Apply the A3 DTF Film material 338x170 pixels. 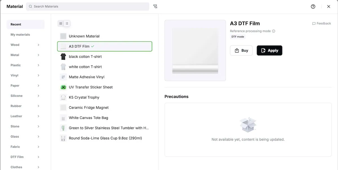(270, 51)
